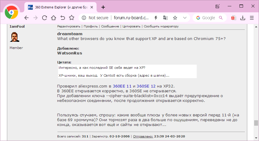The height and width of the screenshot is (141, 259).
Task: Click Сообщить модератору link
Action: click(161, 26)
